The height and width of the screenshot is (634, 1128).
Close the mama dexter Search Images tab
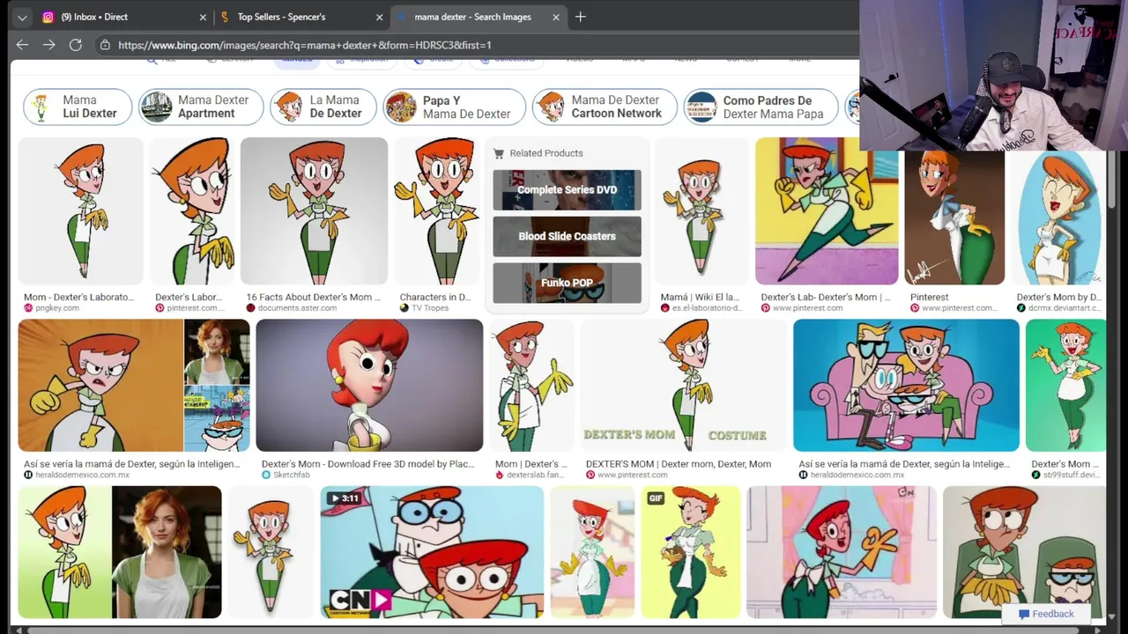[x=556, y=17]
